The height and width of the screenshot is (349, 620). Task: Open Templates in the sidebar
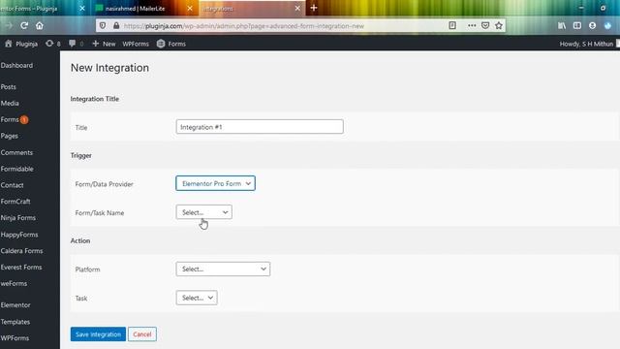tap(15, 322)
